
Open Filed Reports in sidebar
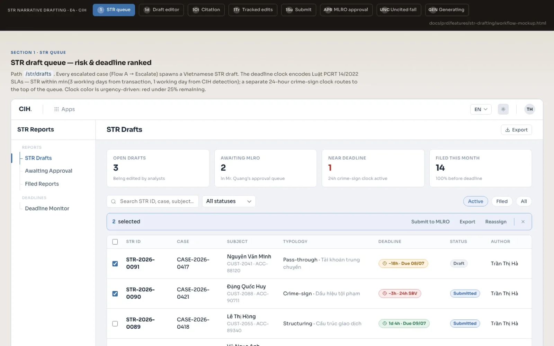[x=42, y=184]
